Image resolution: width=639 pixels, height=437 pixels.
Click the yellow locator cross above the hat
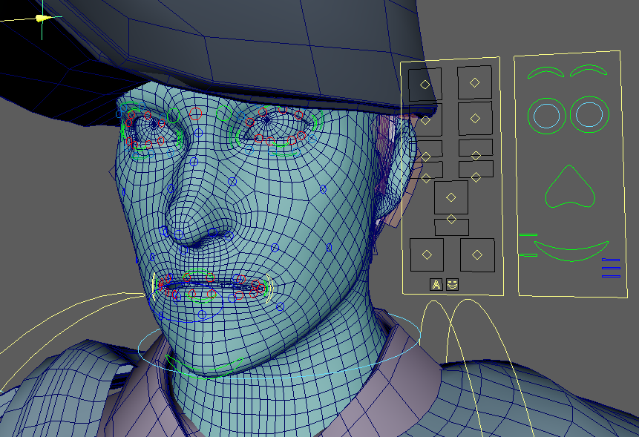click(x=42, y=19)
